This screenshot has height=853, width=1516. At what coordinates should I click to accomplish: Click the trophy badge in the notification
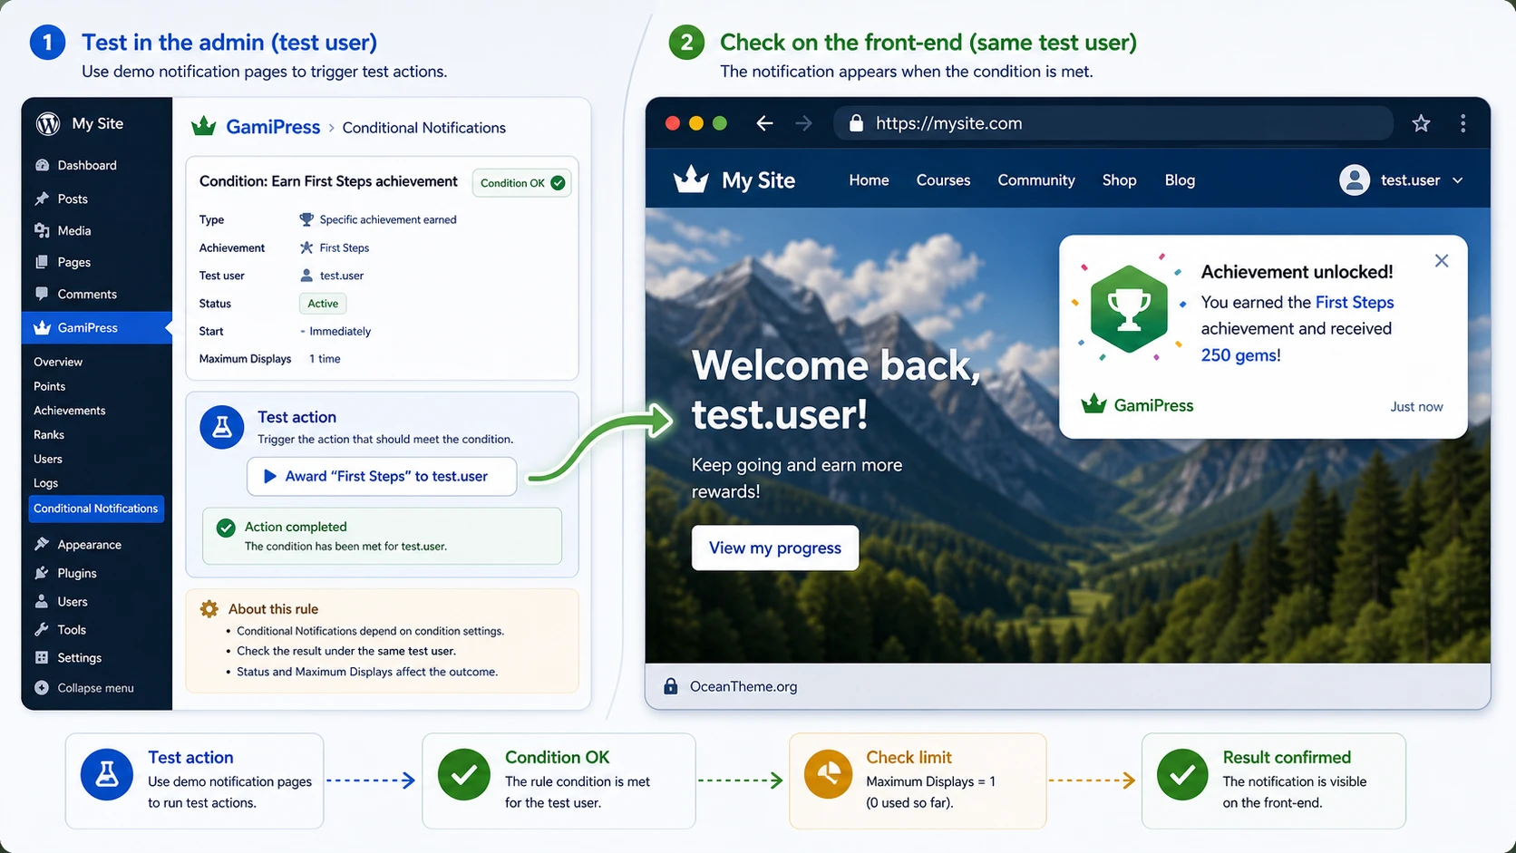[x=1129, y=309]
